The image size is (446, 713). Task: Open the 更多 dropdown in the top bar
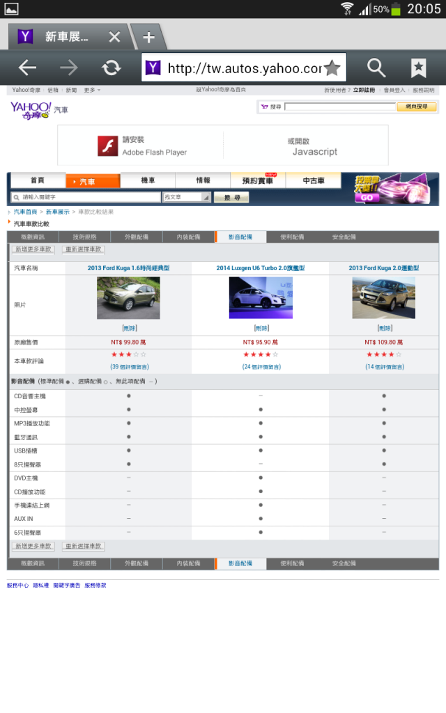92,90
